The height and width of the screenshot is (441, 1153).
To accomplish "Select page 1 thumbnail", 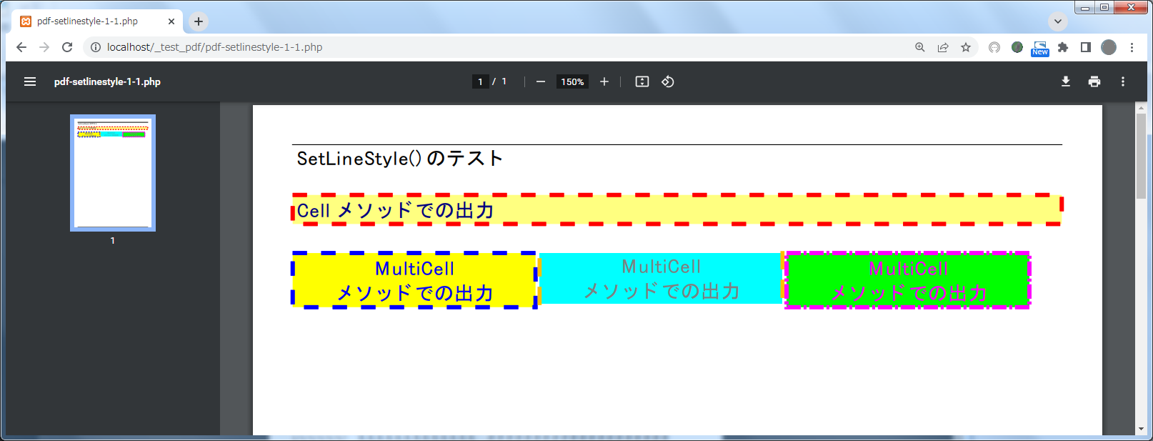I will (113, 173).
